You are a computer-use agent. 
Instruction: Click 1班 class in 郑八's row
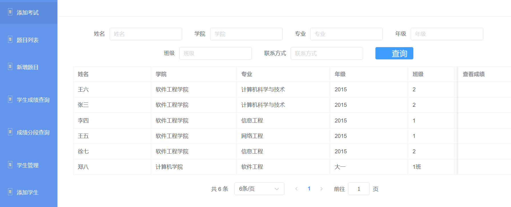coord(417,167)
